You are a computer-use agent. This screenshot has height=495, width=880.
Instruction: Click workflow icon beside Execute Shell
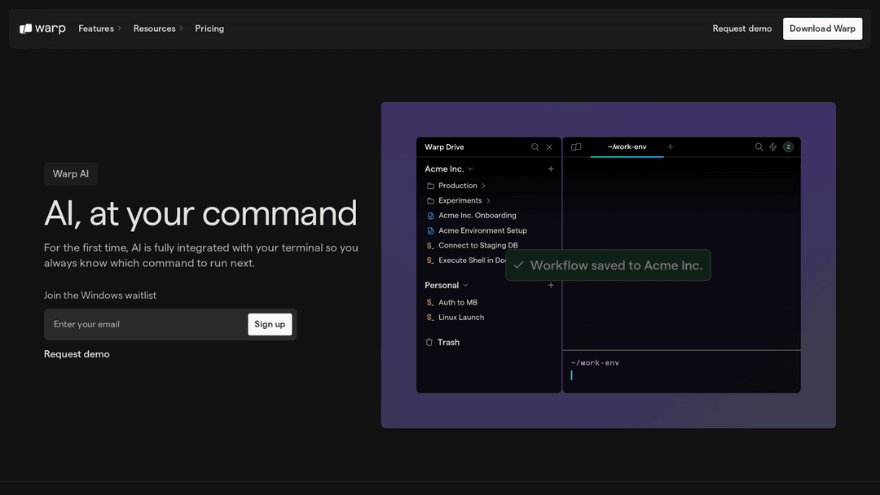click(430, 261)
